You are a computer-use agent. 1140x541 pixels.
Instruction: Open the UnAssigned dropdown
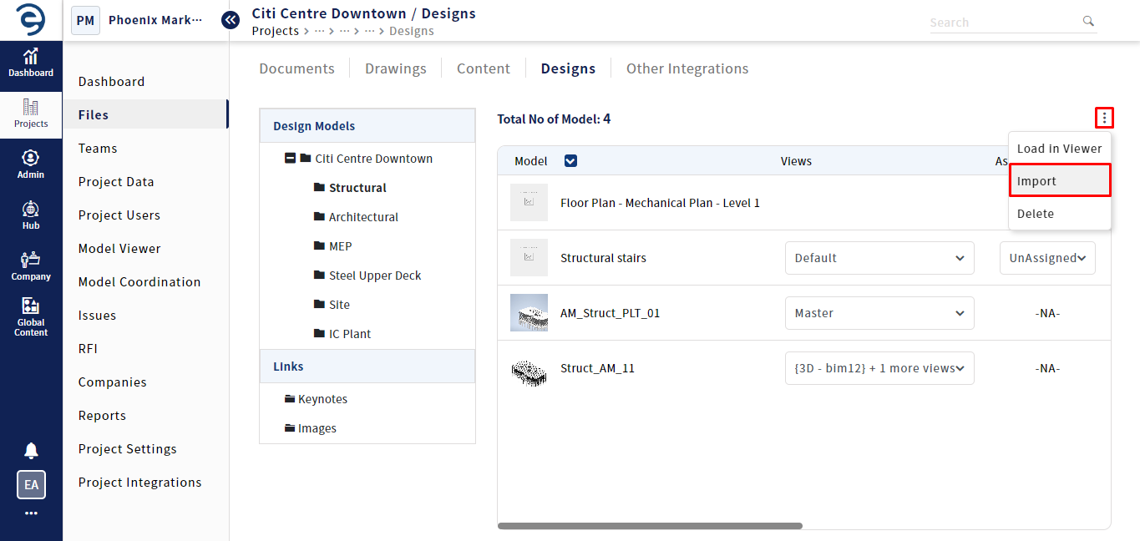[1047, 258]
